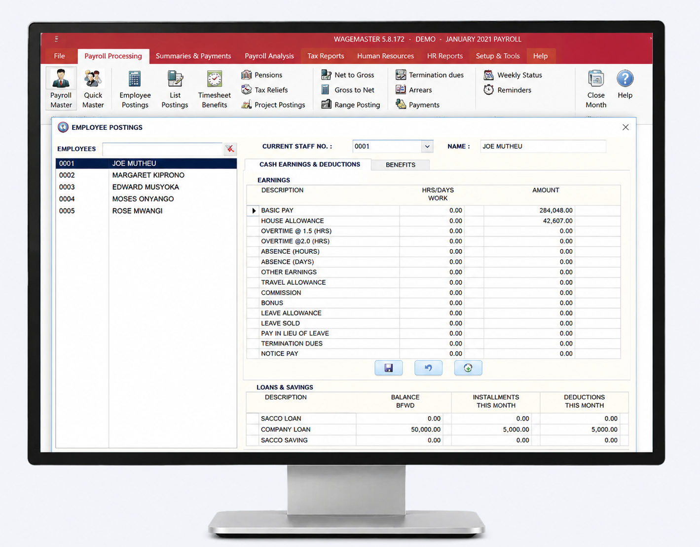Select the ABSENCE (DAYS) row
The image size is (700, 547).
(433, 262)
